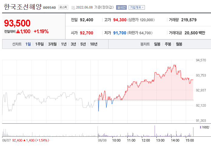Click the purple 거래량 legend marker
This screenshot has height=147, width=211.
pyautogui.click(x=200, y=127)
